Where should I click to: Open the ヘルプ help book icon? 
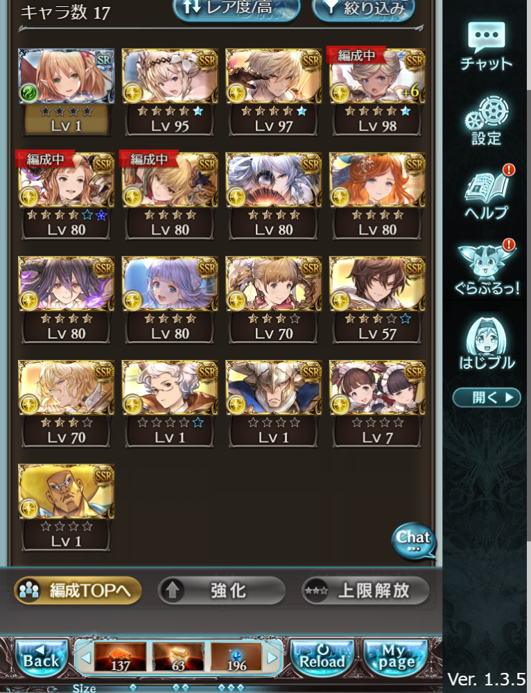click(x=487, y=194)
